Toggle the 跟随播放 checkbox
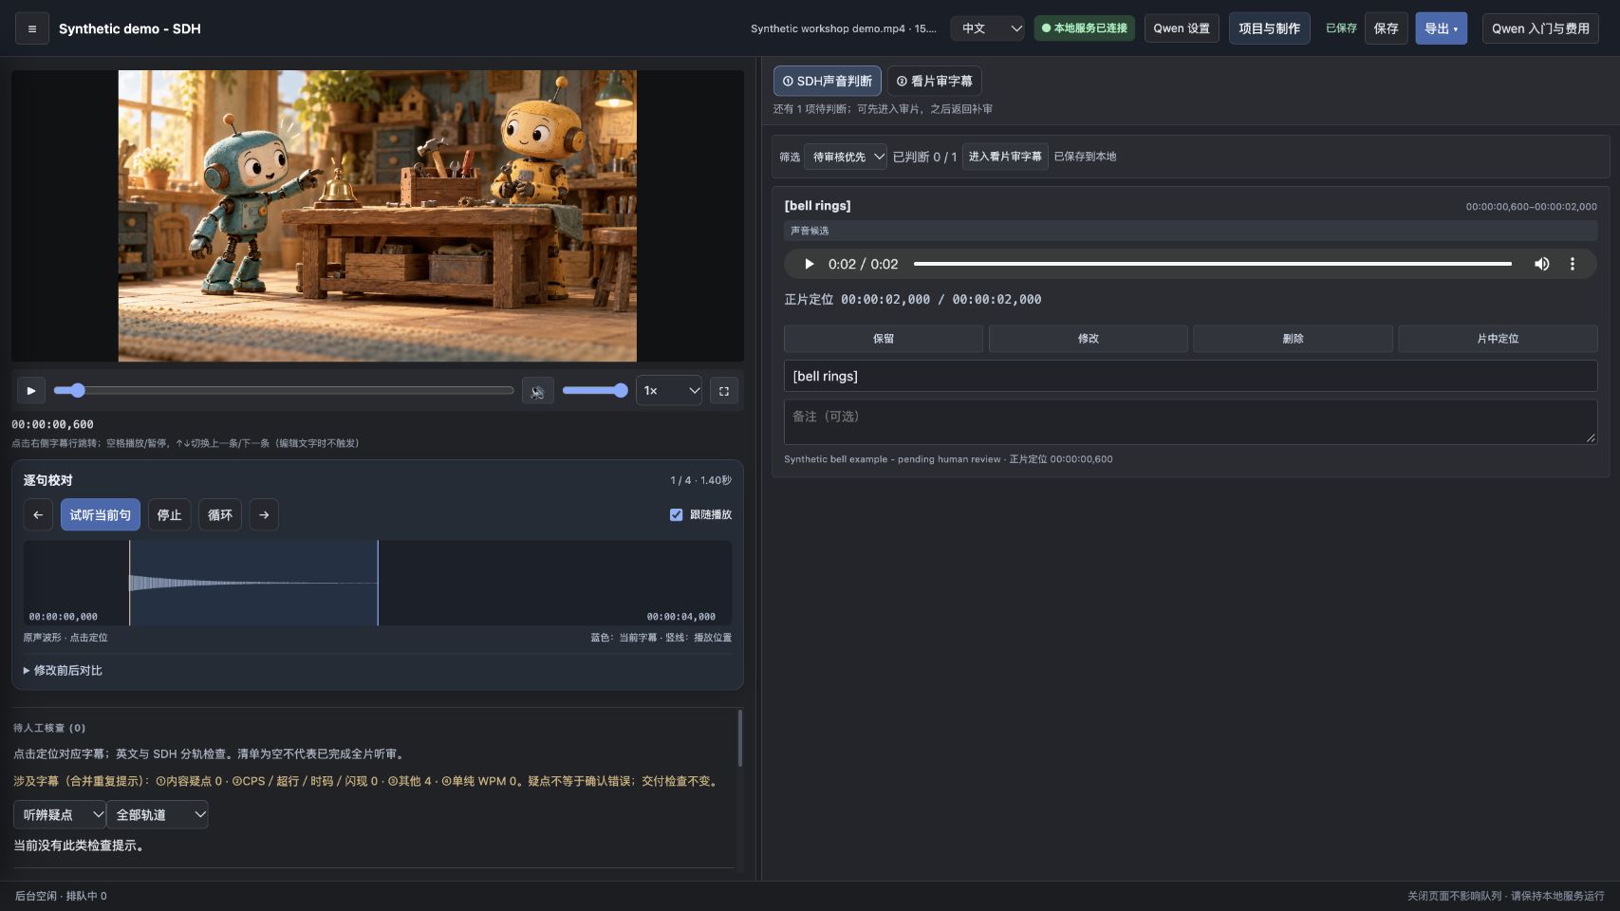 click(677, 514)
